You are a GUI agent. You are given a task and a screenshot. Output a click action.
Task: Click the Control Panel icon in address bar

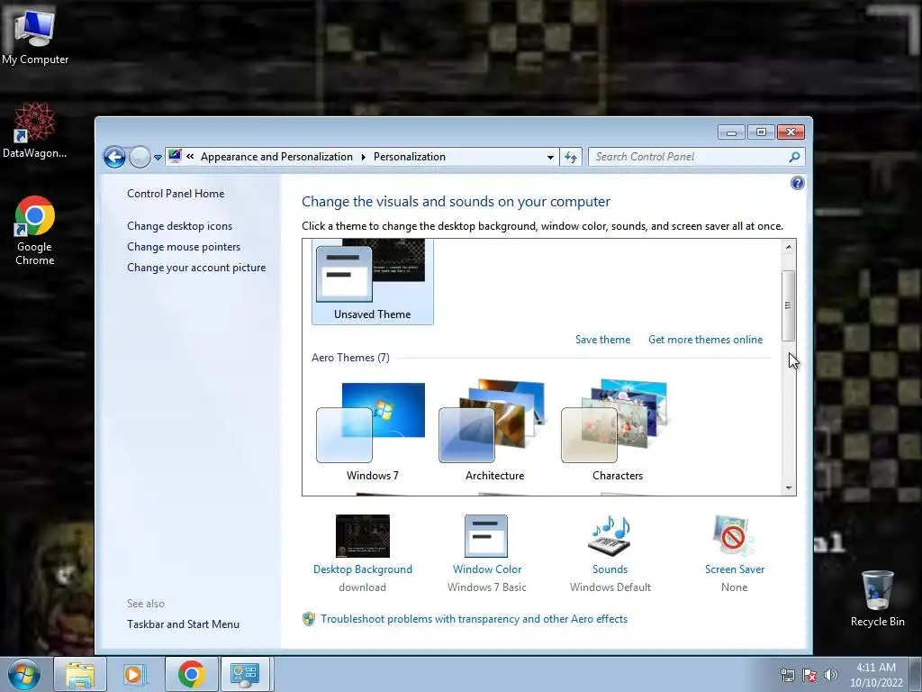click(175, 156)
